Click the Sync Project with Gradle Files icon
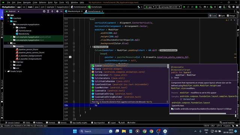 coord(220,7)
